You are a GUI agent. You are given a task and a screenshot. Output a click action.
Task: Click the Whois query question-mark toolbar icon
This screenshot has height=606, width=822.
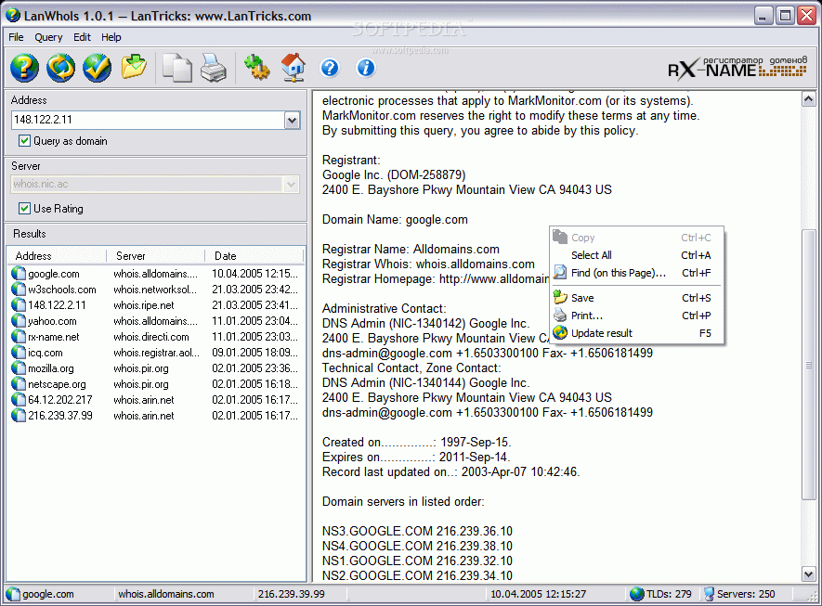pyautogui.click(x=24, y=68)
